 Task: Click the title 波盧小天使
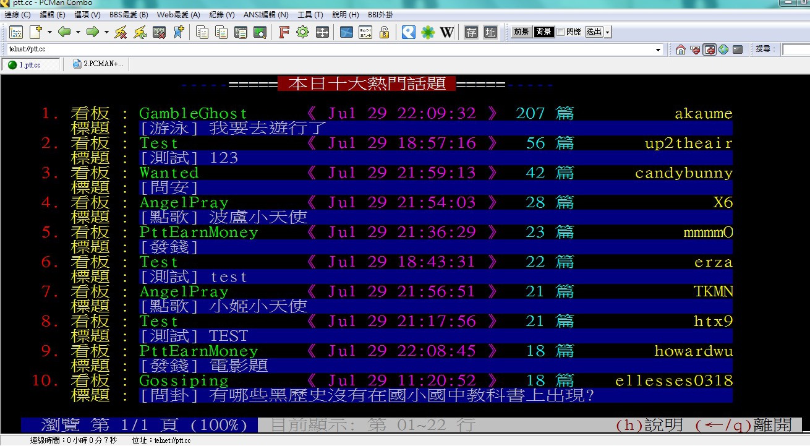[x=258, y=217]
